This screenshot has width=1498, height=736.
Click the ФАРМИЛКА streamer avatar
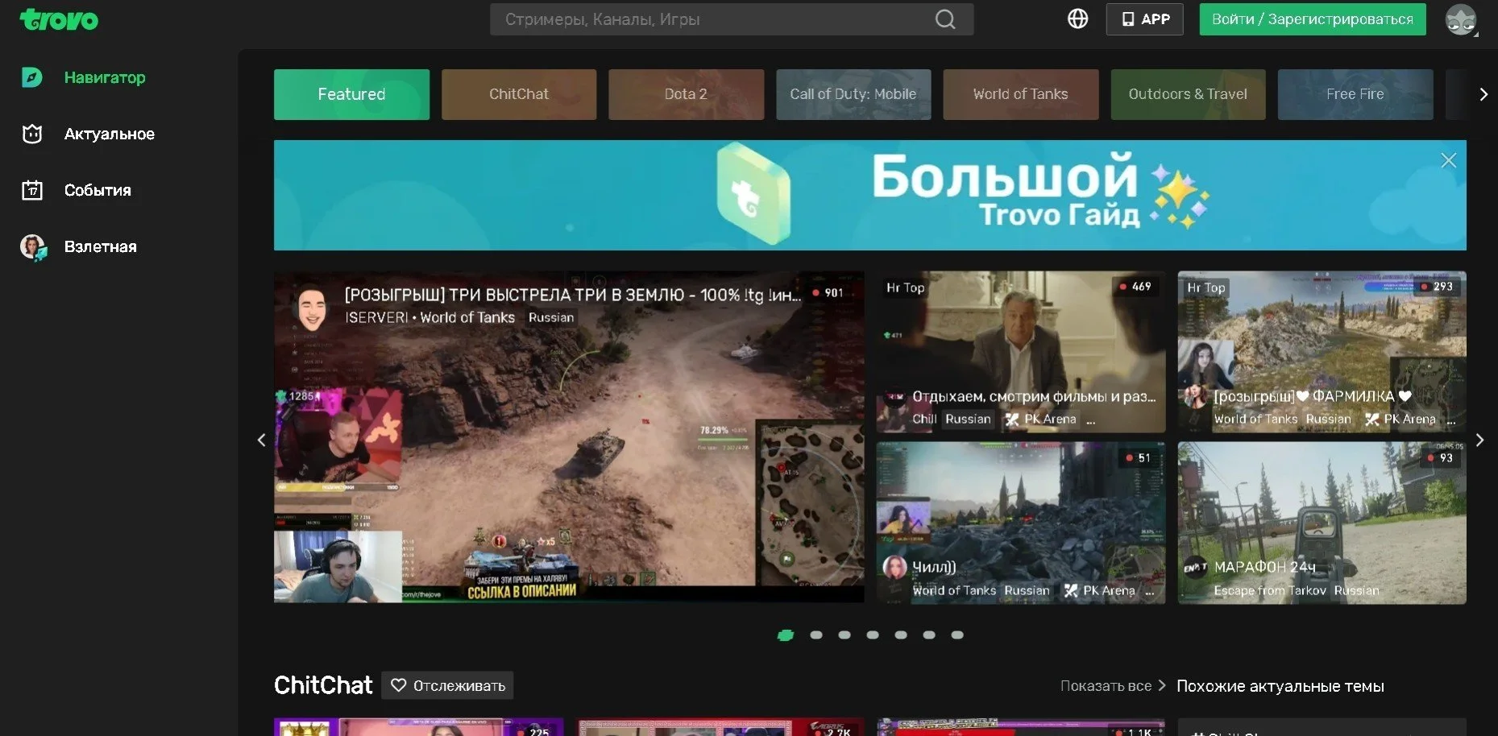[1195, 396]
